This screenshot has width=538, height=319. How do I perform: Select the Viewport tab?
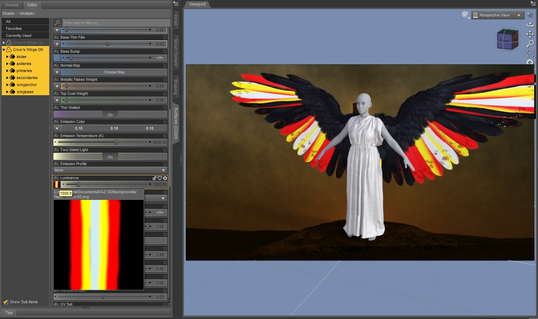click(197, 4)
